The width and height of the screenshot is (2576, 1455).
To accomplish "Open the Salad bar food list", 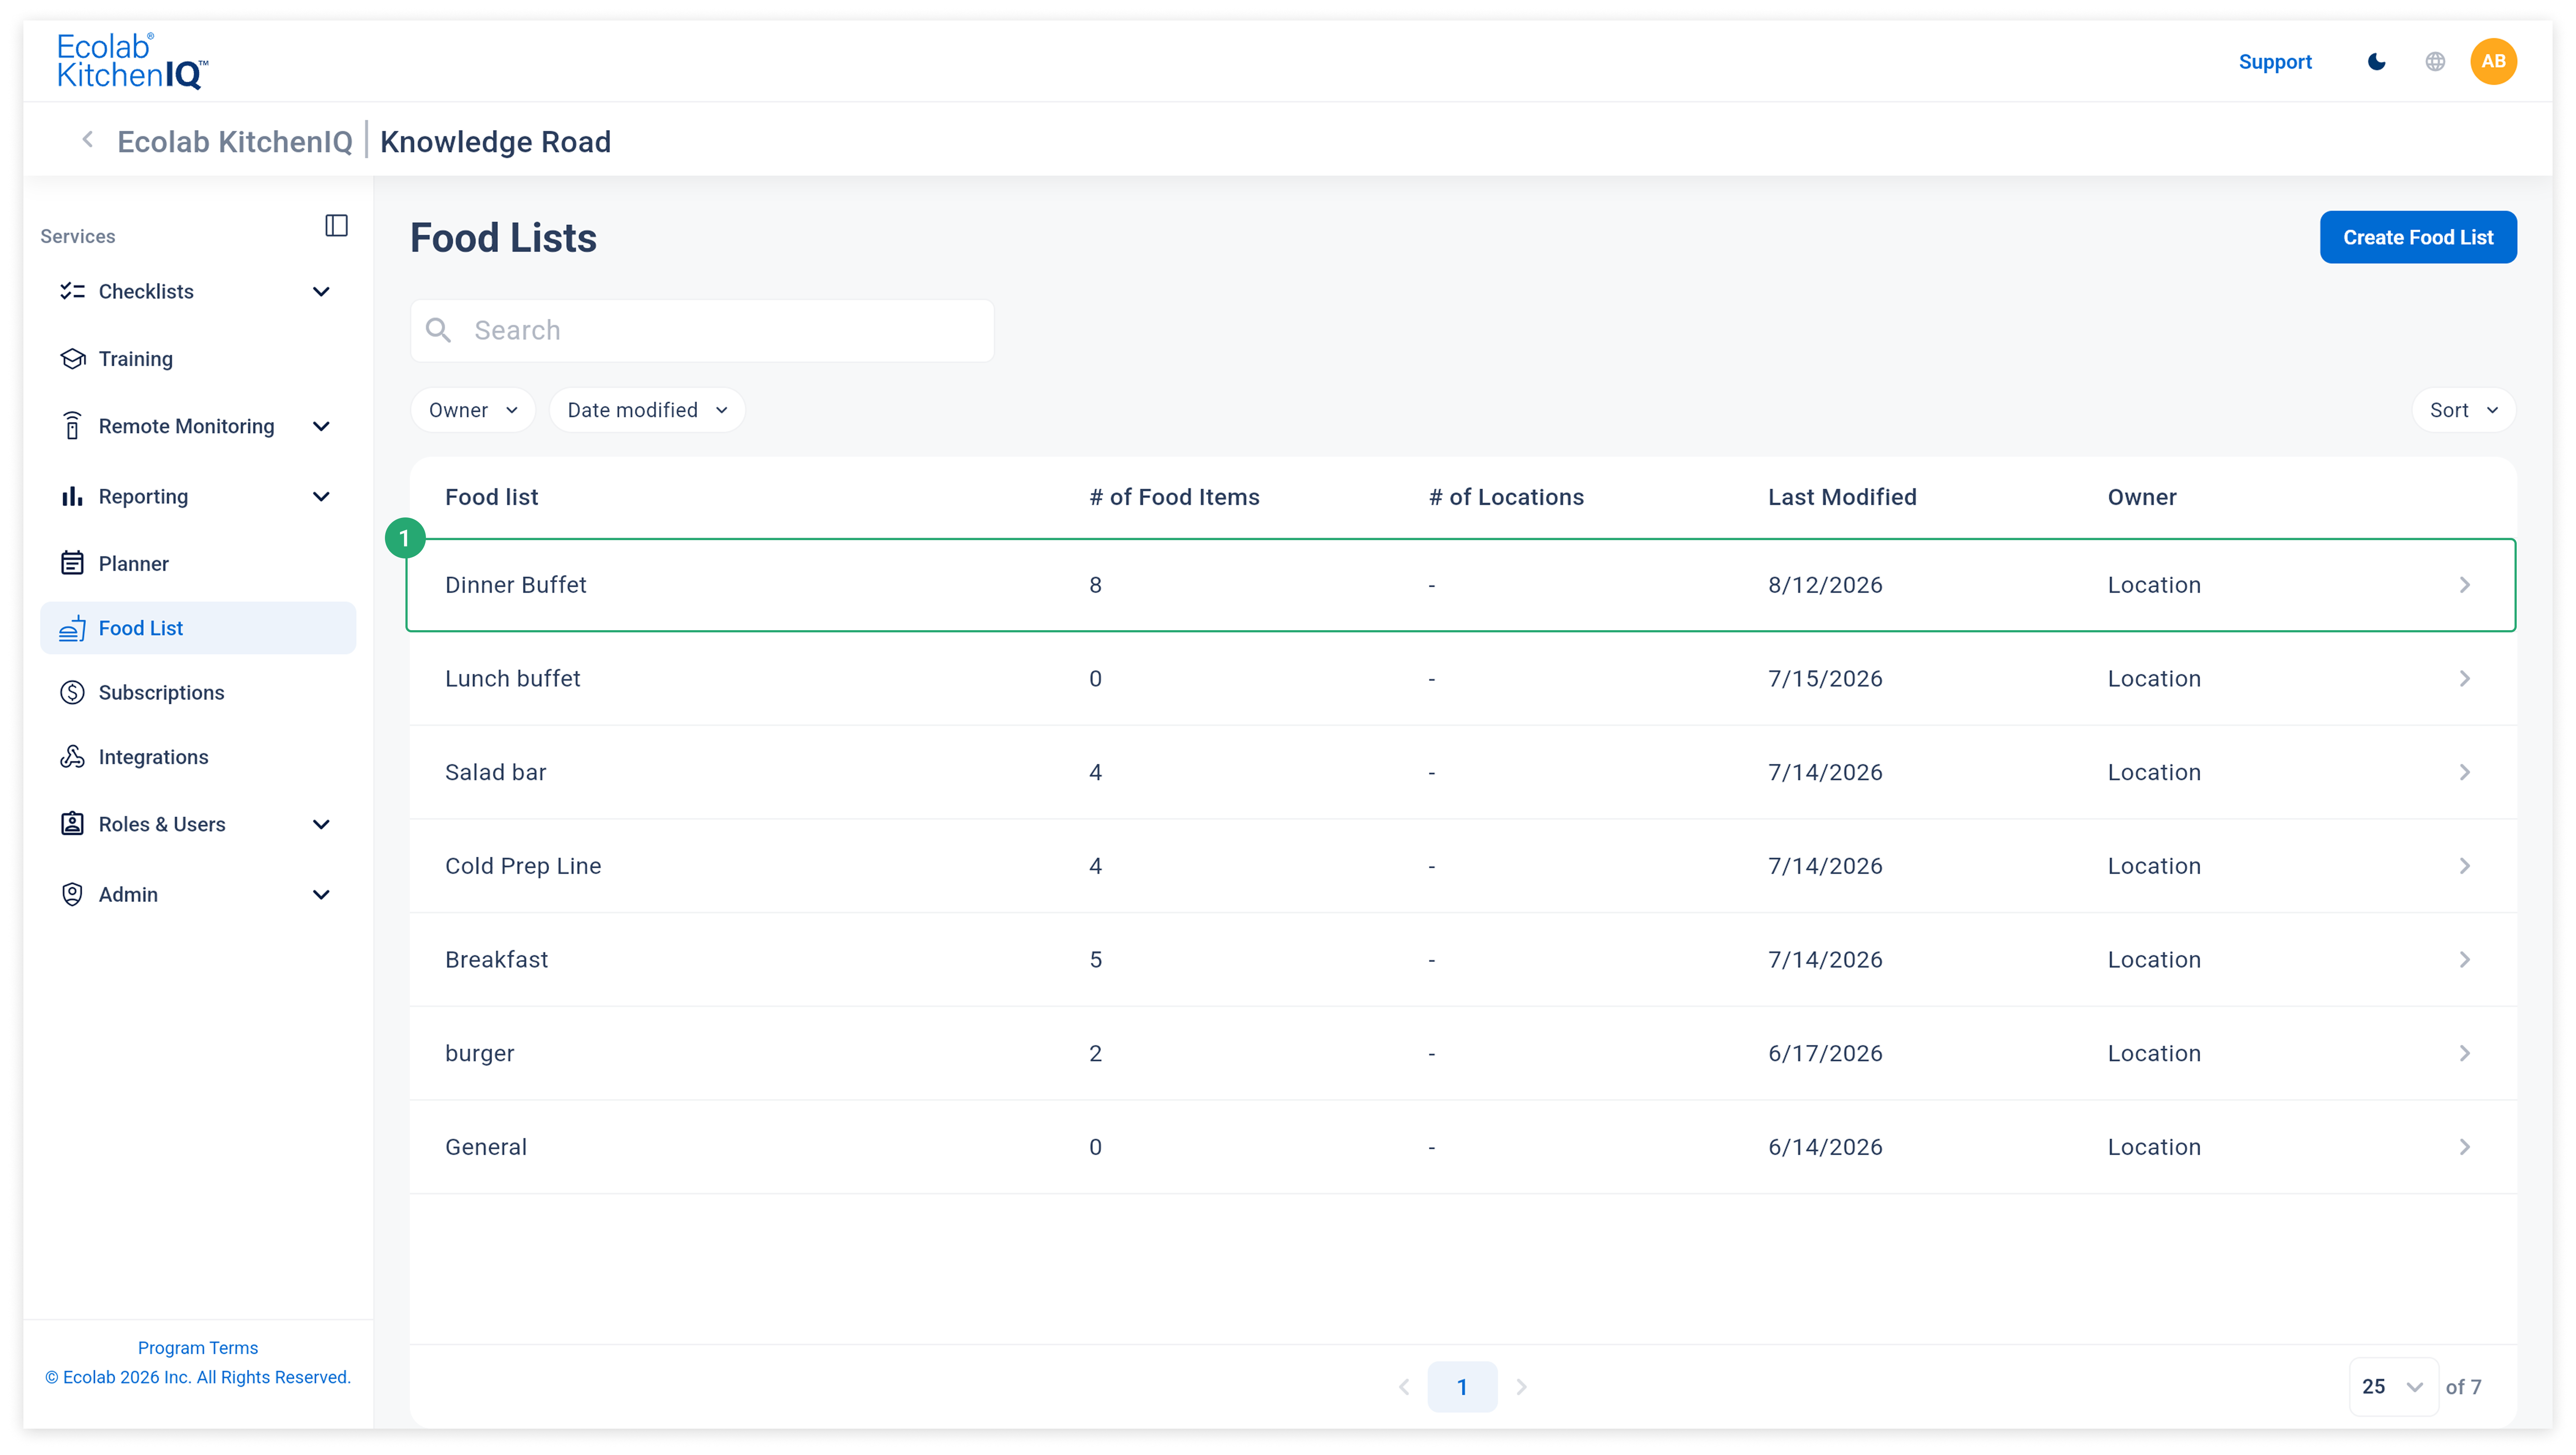I will pos(1463,772).
